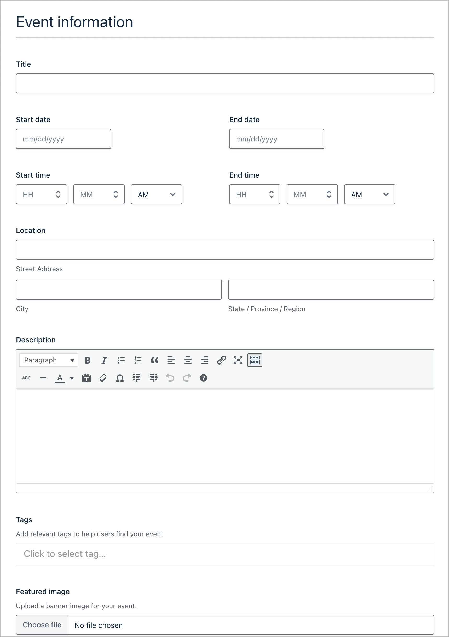Open the End time AM/PM dropdown
The width and height of the screenshot is (449, 637).
369,194
